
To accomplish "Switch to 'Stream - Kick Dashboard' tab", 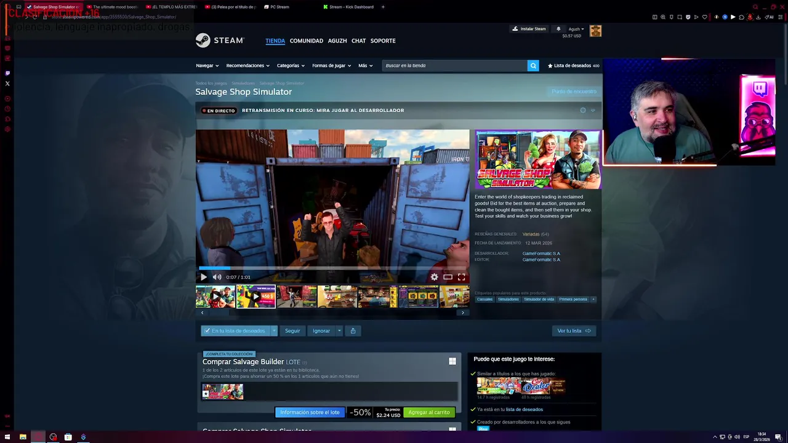I will coord(348,7).
